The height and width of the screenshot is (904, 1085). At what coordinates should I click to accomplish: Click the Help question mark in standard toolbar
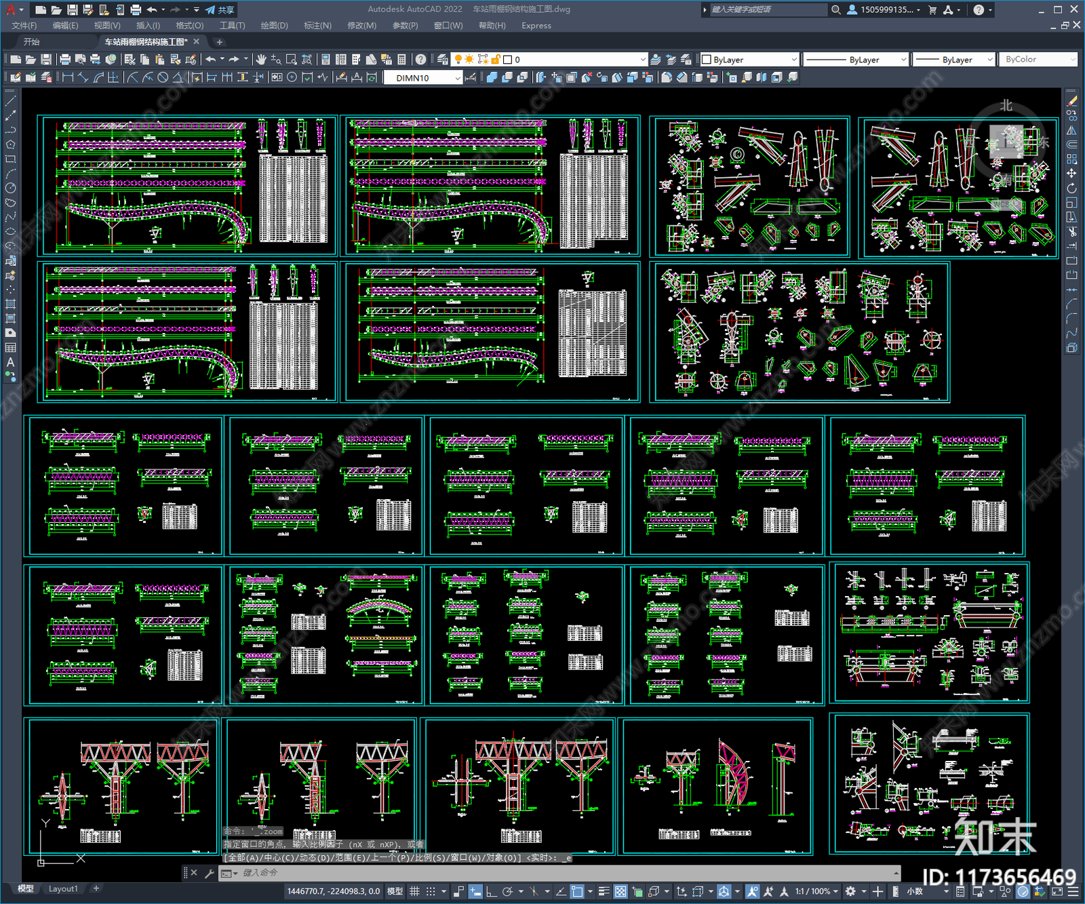click(x=421, y=60)
